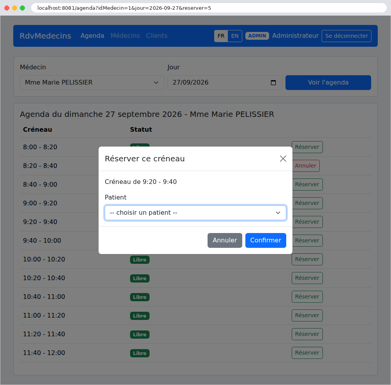Cancel the reservation in the dialog
391x385 pixels.
[x=225, y=240]
